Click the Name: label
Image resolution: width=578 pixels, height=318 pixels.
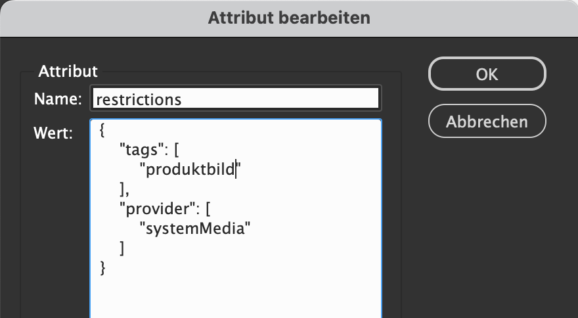[57, 99]
